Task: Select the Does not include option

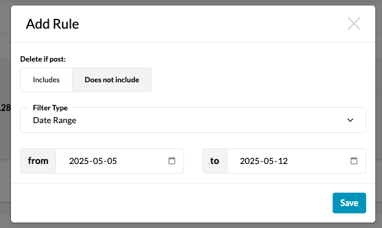Action: (112, 80)
